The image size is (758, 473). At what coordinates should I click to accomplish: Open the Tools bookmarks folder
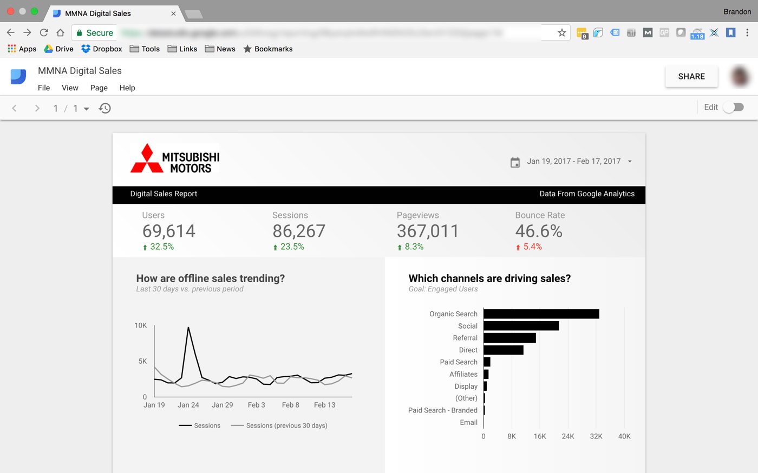[145, 49]
